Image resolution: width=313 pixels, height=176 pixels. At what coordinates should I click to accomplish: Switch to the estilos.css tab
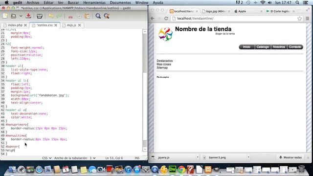(45, 25)
